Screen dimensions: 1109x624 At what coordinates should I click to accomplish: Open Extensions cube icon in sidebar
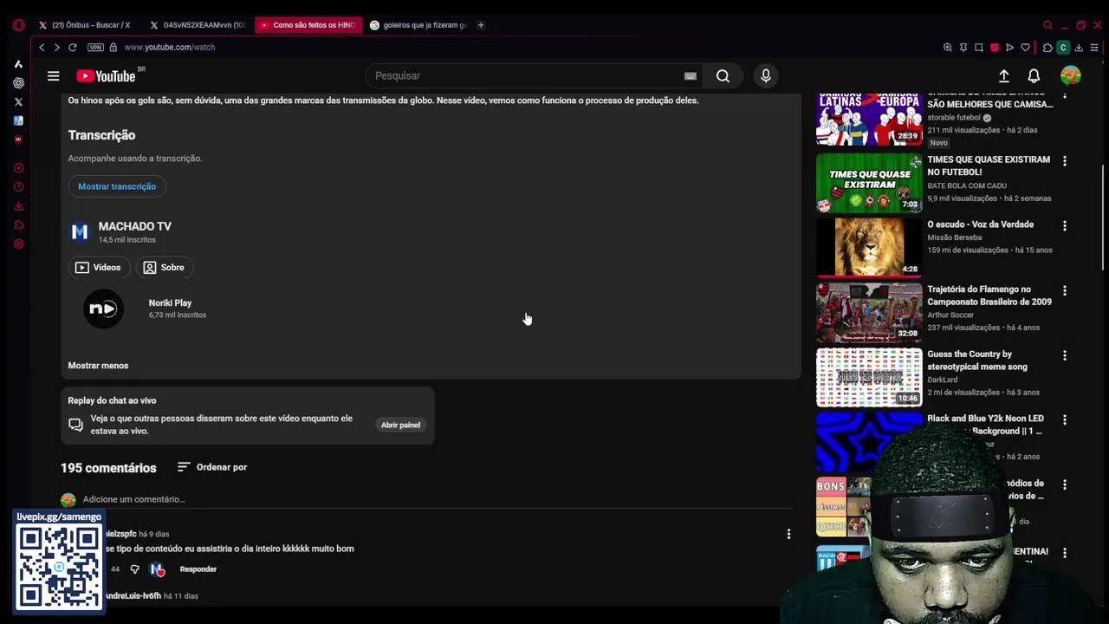point(18,224)
